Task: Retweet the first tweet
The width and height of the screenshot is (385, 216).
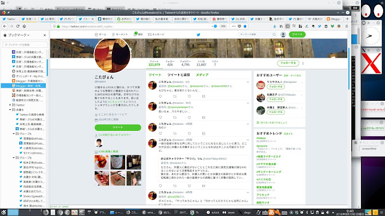Action: [x=175, y=97]
